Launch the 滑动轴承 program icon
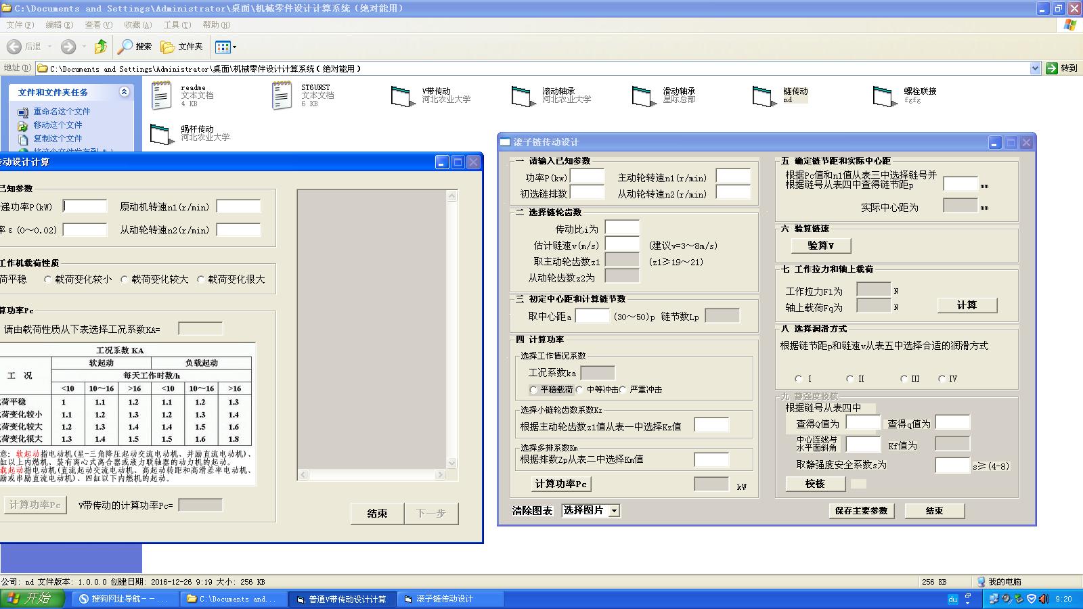Screen dimensions: 1083x609 [643, 96]
